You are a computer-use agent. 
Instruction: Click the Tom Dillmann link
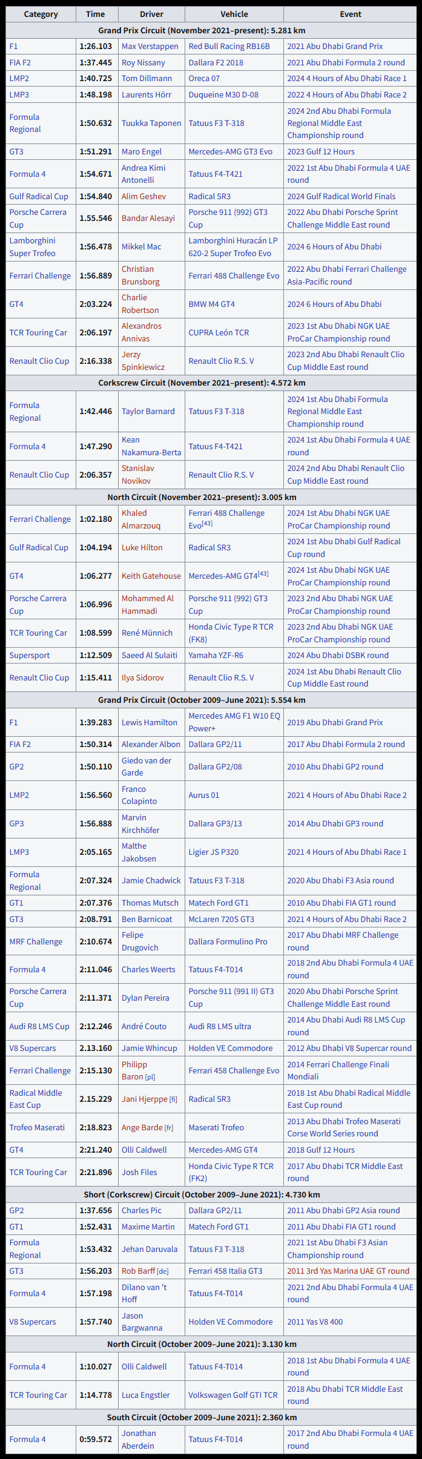click(147, 78)
